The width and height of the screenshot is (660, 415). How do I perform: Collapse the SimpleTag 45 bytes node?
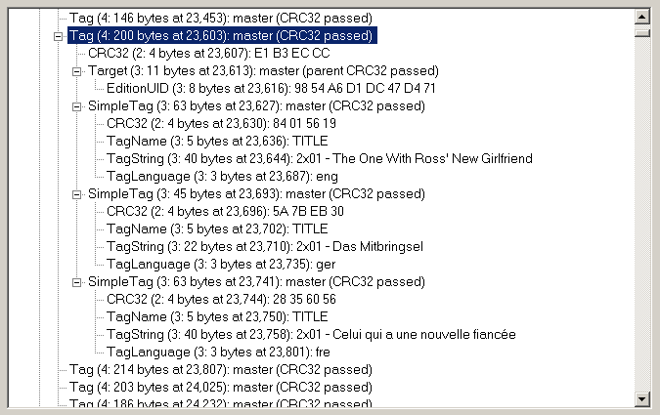click(x=76, y=194)
